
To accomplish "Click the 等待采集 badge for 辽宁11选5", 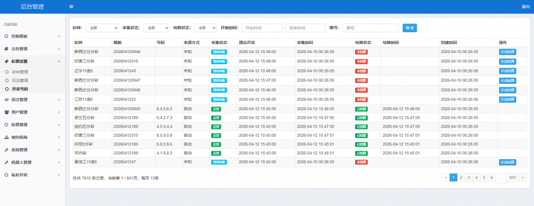I will point(219,71).
